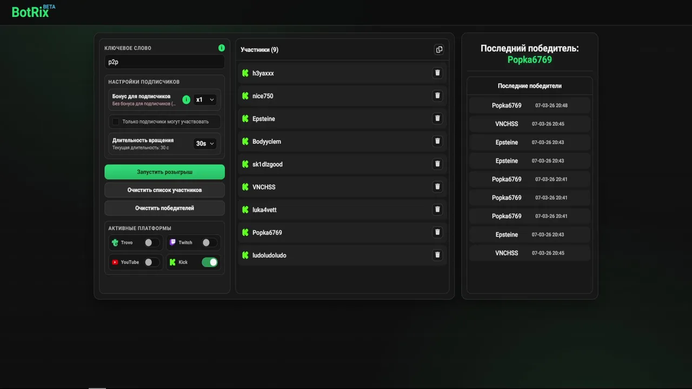692x389 pixels.
Task: Click winner entry Popka6769 at 20:48
Action: coord(529,105)
